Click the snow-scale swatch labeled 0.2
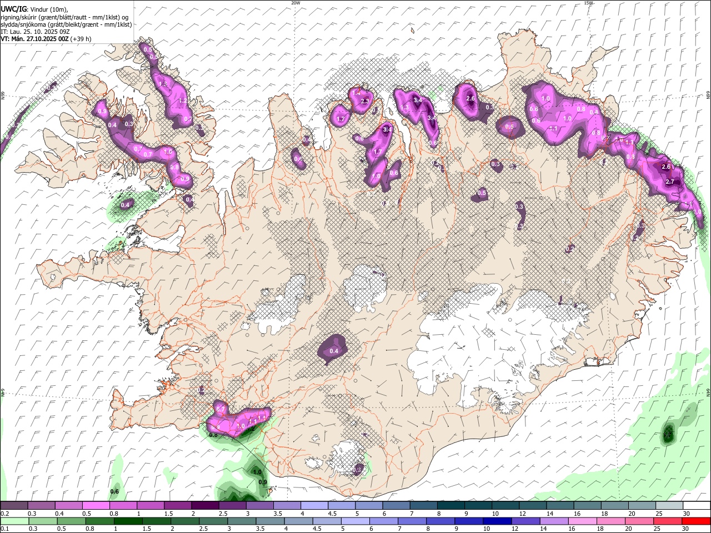 [x=14, y=505]
